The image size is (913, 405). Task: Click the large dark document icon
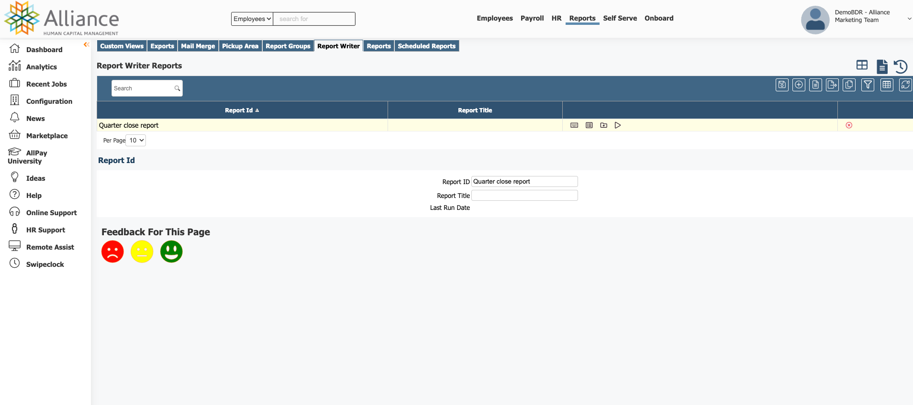pos(882,66)
